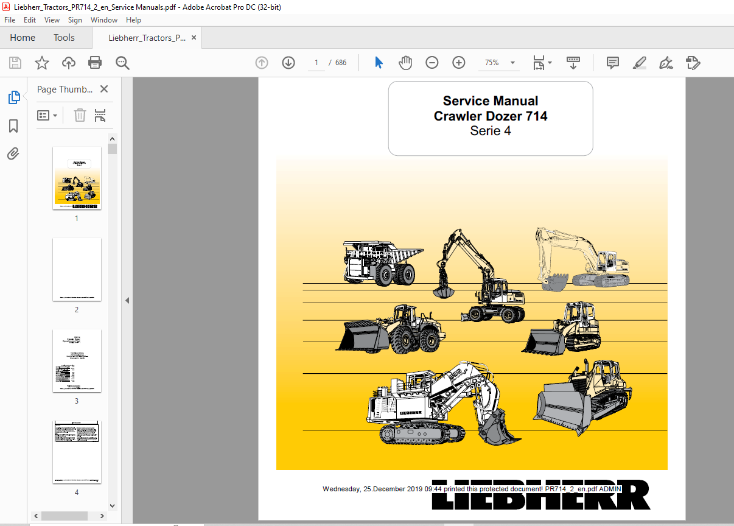Upload the file to cloud
The width and height of the screenshot is (734, 526).
tap(69, 63)
